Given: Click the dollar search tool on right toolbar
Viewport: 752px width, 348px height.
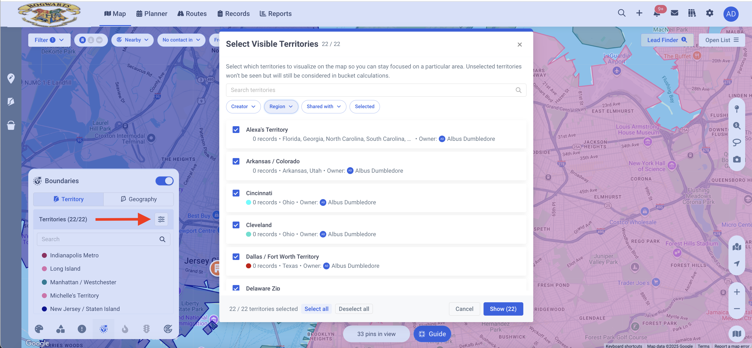Looking at the screenshot, I should [x=737, y=126].
